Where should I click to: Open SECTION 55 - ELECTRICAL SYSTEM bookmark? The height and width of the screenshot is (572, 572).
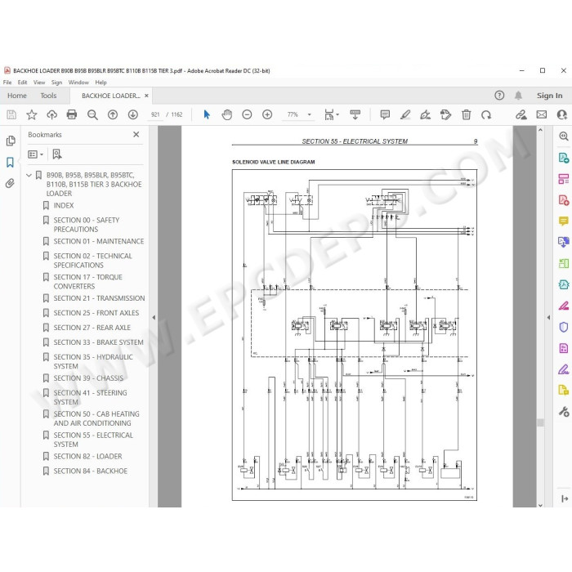[93, 440]
